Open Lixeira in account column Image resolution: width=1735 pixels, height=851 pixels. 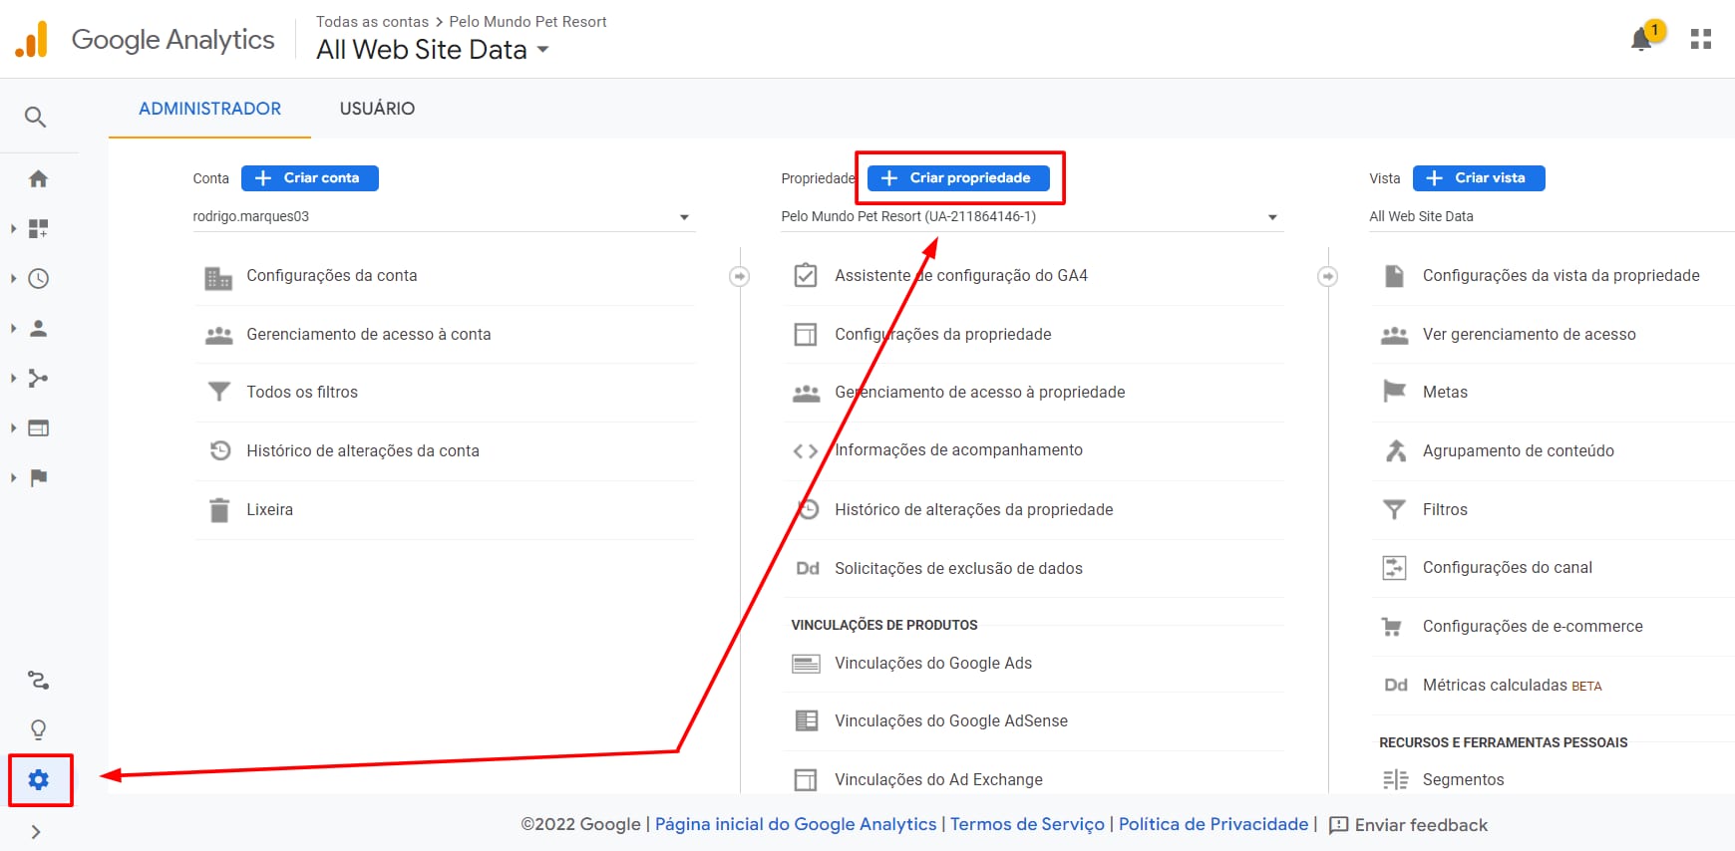click(x=269, y=510)
